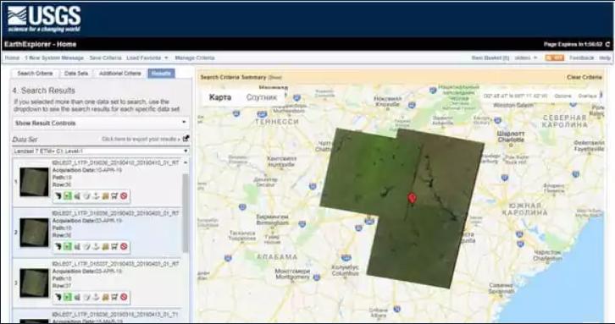615x324 pixels.
Task: Expand Show Result Controls
Action: [x=101, y=123]
